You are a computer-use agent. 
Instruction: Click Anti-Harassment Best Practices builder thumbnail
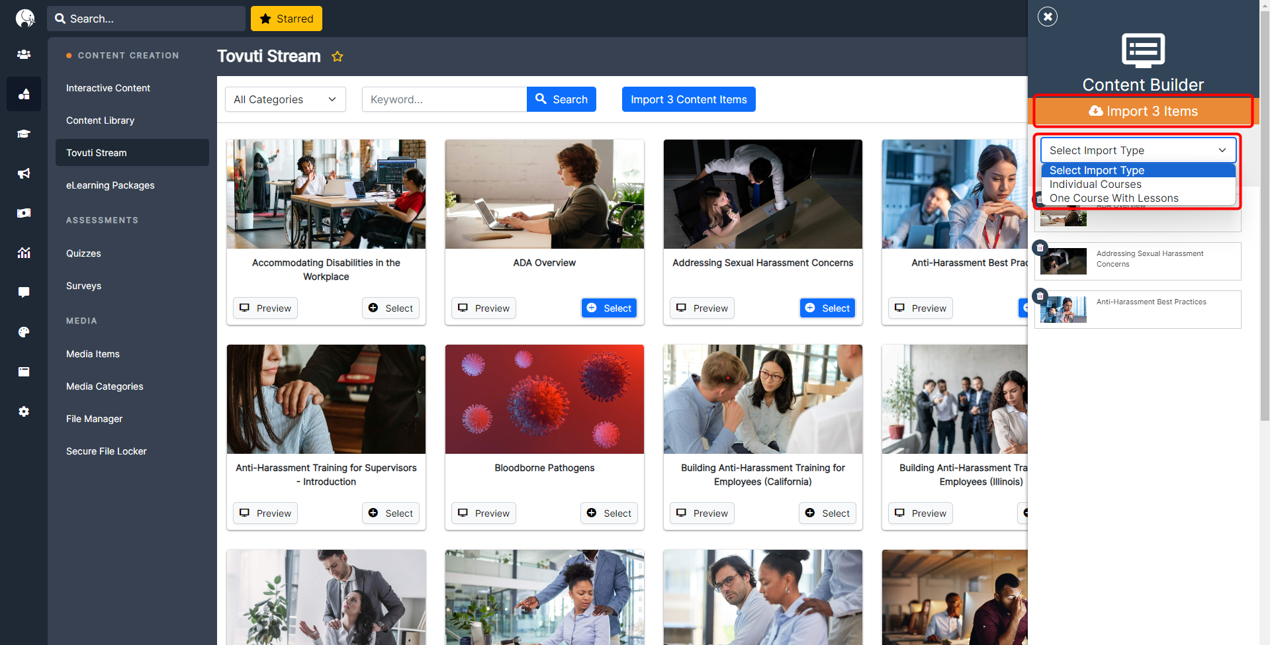point(1064,310)
